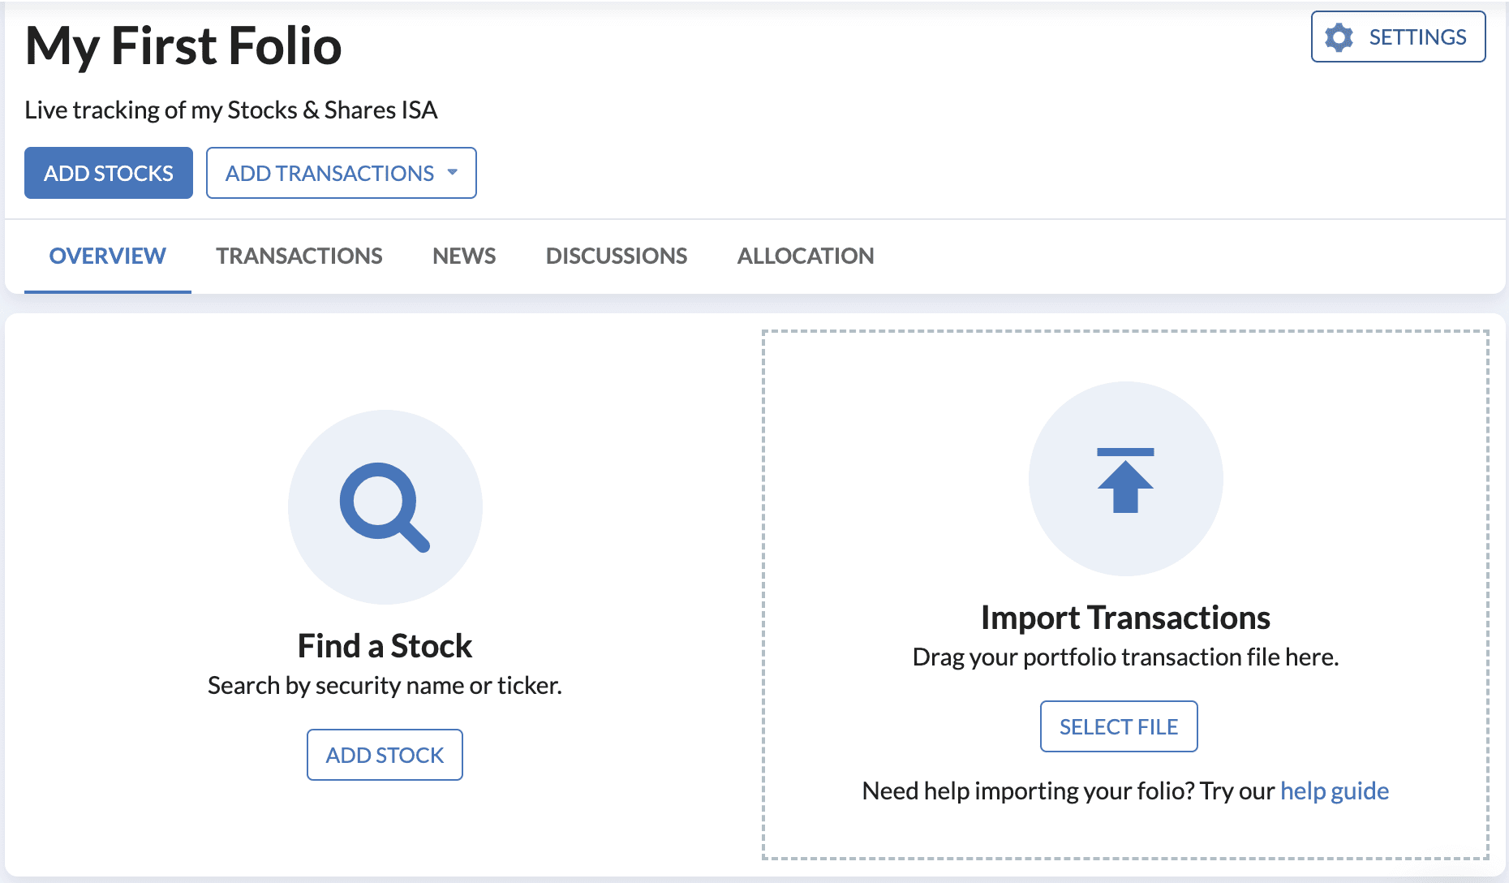Click the Find a Stock heading
Image resolution: width=1509 pixels, height=883 pixels.
(384, 645)
